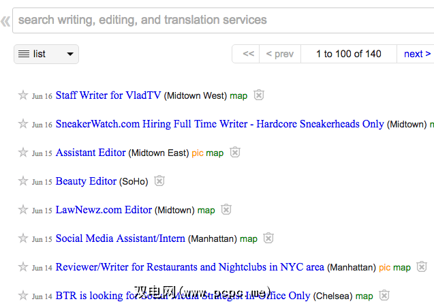The width and height of the screenshot is (434, 308).
Task: Hide the Assistant Editor posting
Action: [x=235, y=153]
